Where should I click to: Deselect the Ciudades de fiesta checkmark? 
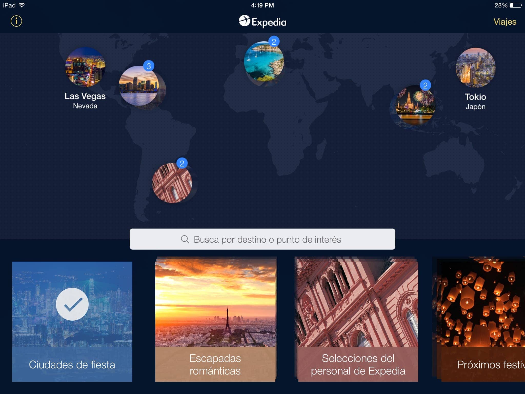point(72,304)
